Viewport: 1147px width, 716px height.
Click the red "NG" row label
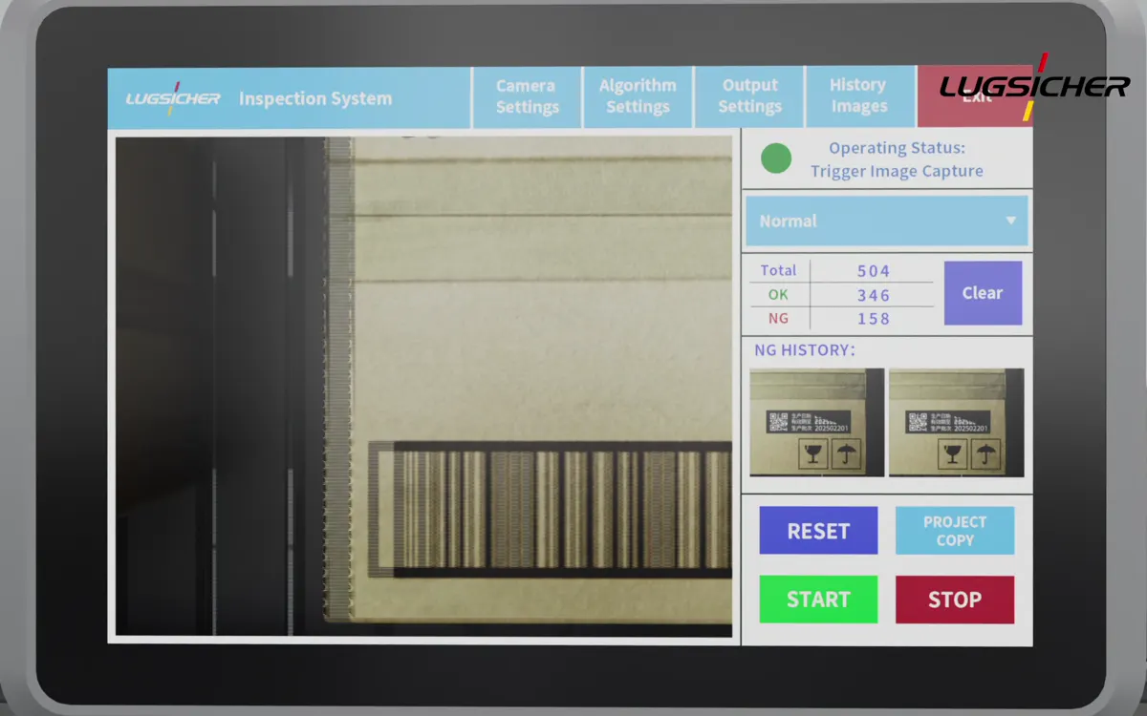[x=778, y=318]
